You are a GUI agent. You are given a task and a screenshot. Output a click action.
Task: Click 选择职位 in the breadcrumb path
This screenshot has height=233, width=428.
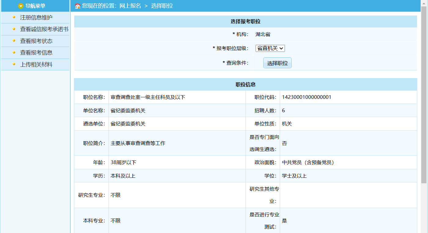pos(162,6)
